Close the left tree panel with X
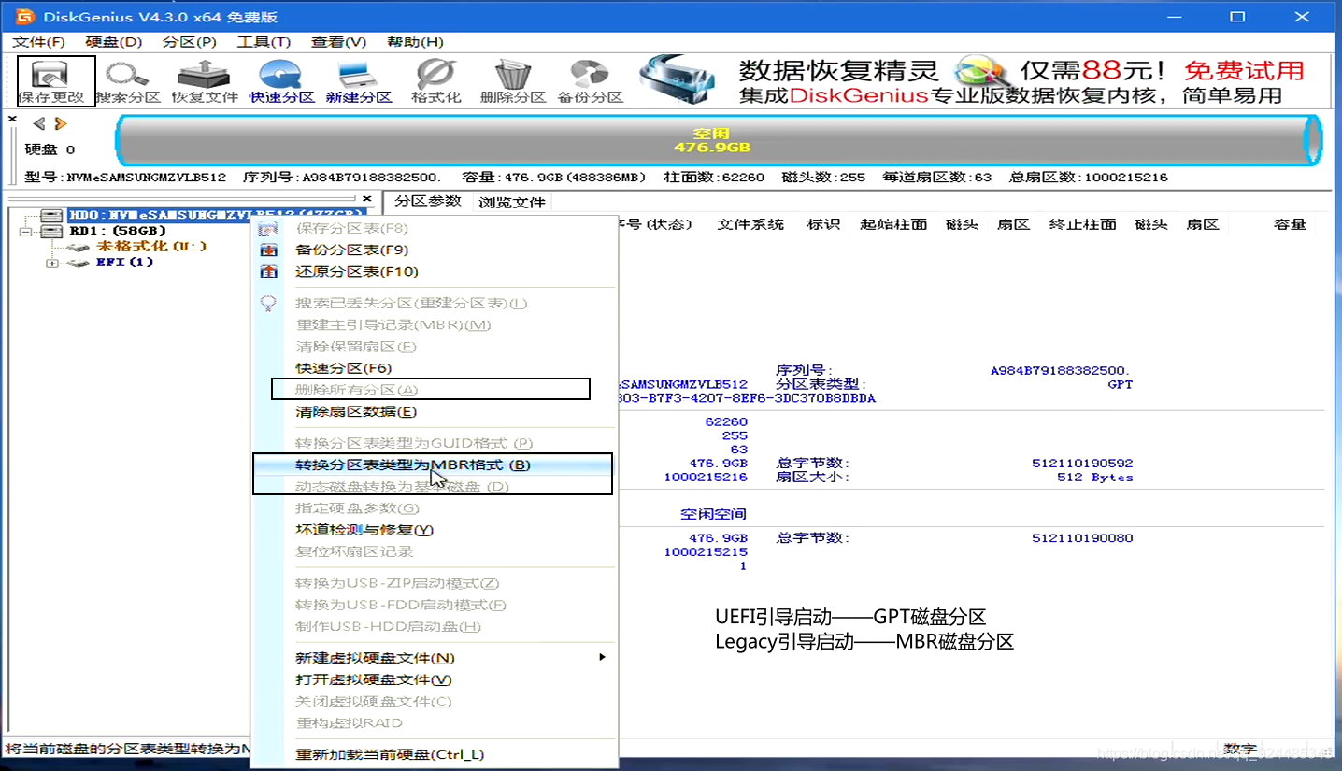 (x=367, y=199)
